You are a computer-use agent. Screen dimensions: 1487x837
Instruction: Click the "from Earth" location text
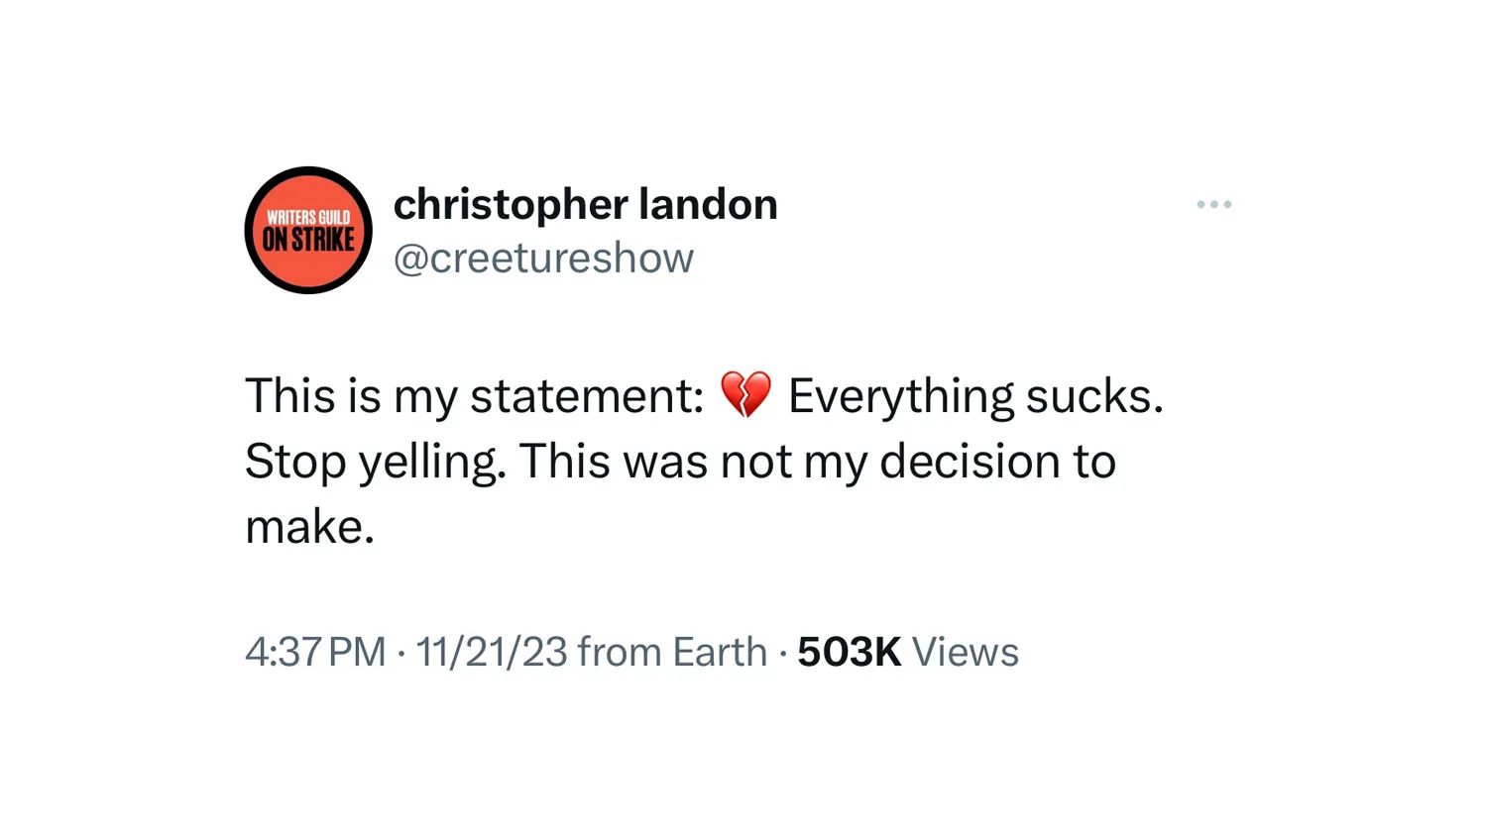click(x=672, y=652)
